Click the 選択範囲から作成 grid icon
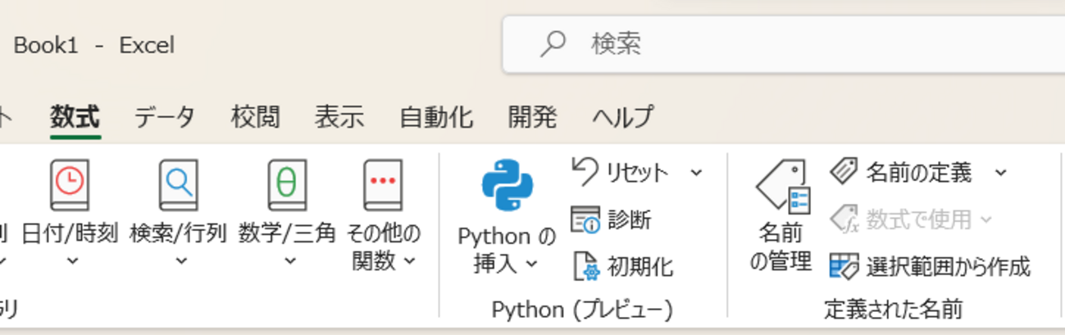The width and height of the screenshot is (1065, 335). point(844,265)
